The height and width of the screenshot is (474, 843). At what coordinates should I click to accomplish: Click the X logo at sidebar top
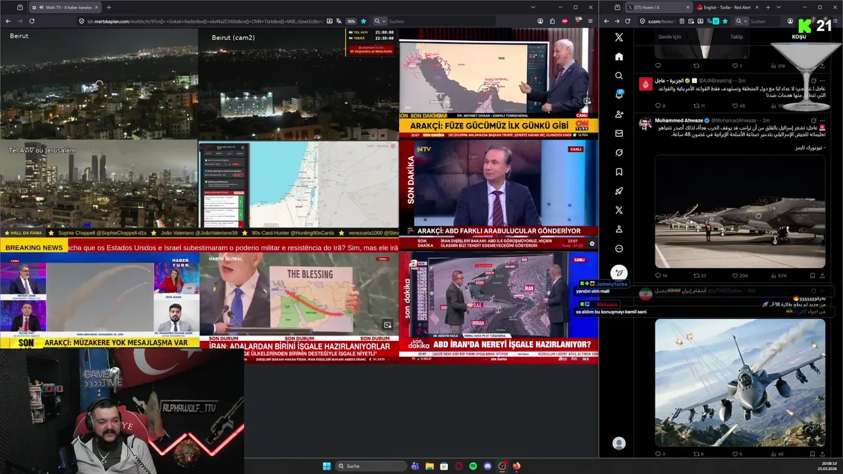[x=618, y=38]
